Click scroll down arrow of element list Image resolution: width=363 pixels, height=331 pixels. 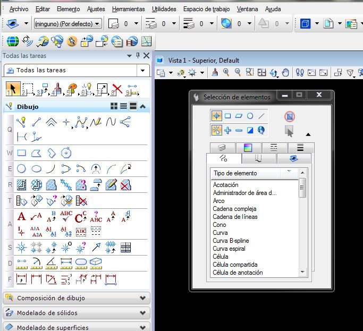[302, 272]
